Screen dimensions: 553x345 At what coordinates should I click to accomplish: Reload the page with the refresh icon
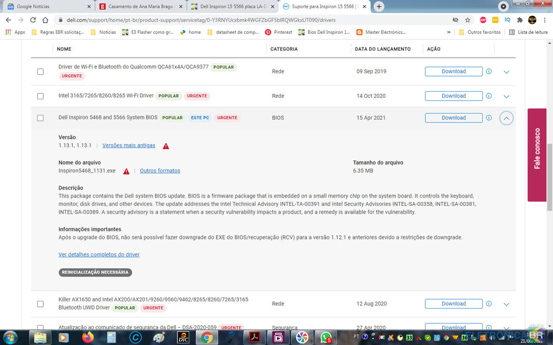(32, 20)
